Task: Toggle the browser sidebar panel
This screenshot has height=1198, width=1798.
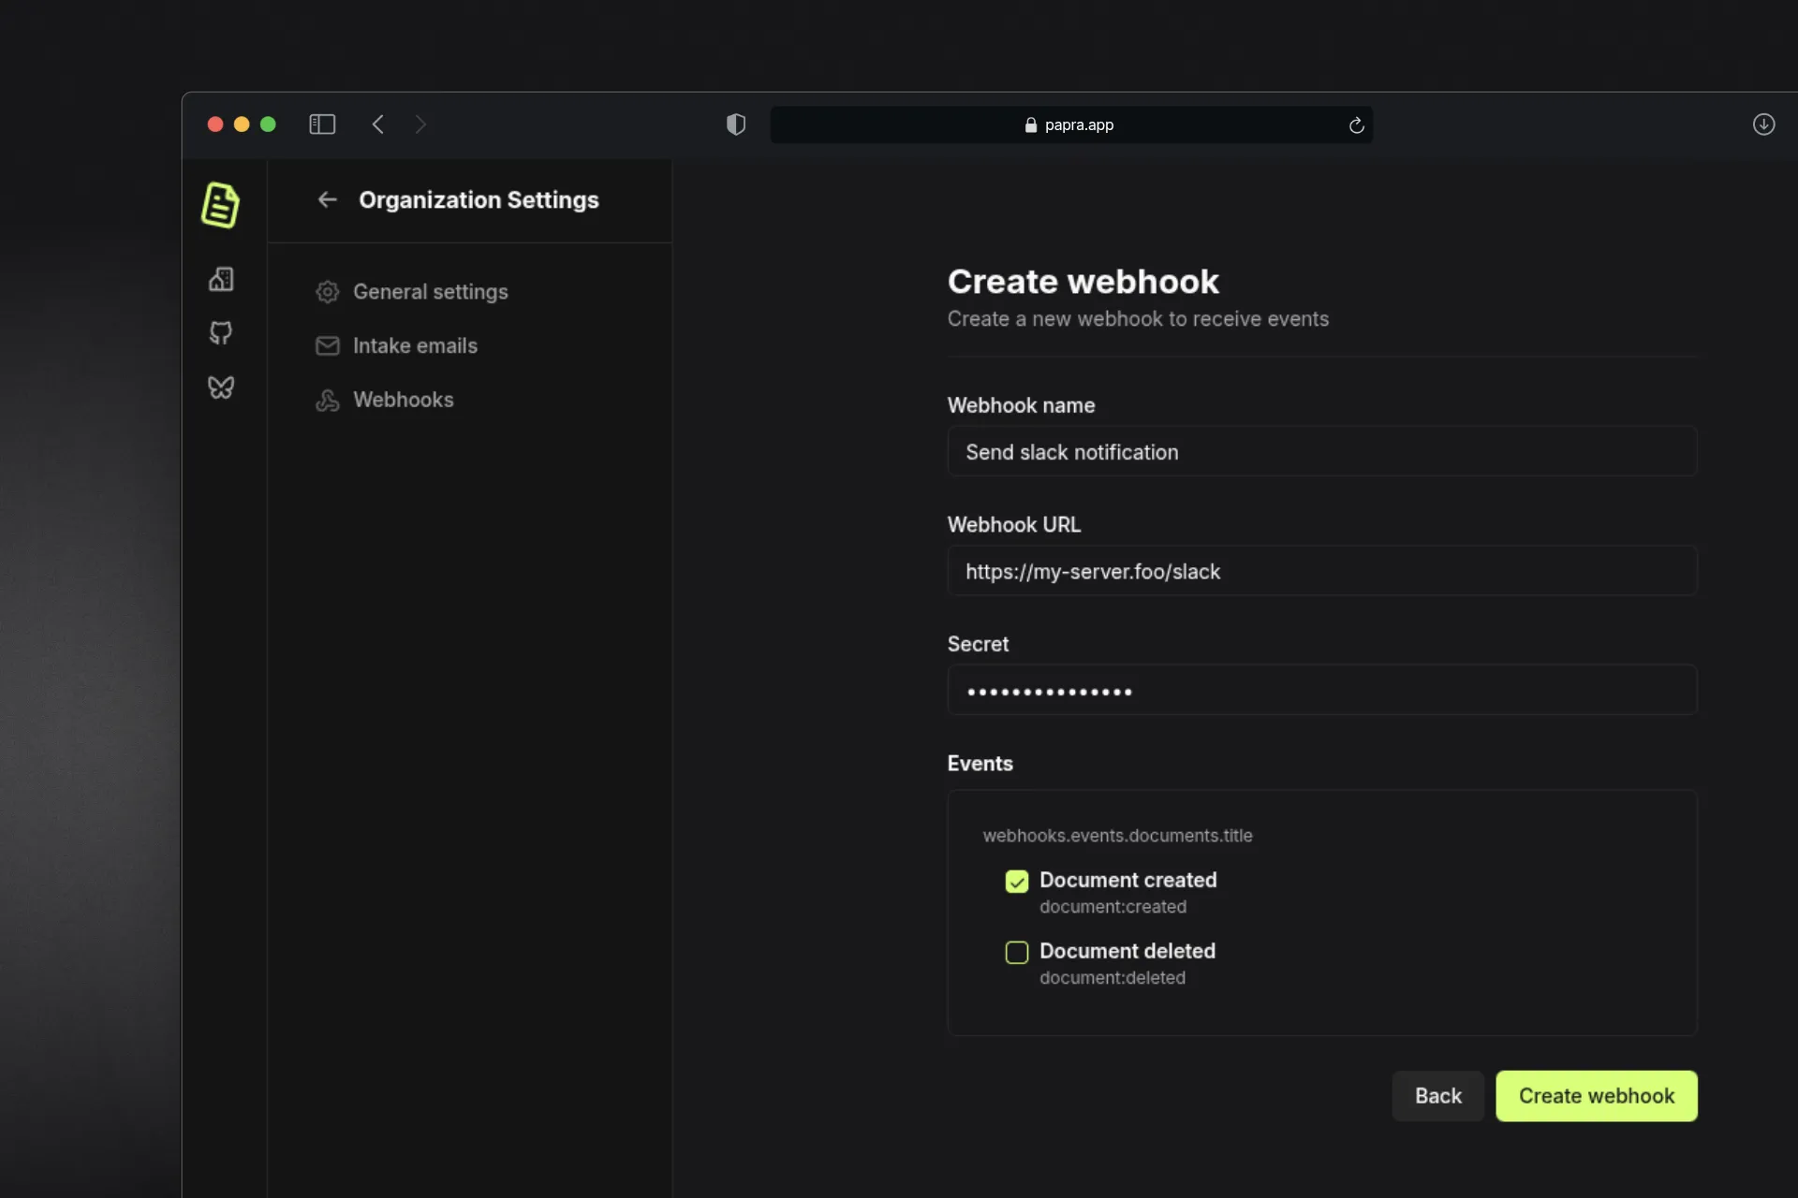Action: pos(321,124)
